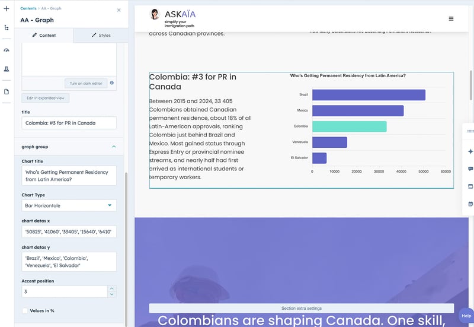Click the highlighted Colombia bar in chart
Image resolution: width=474 pixels, height=327 pixels.
[x=350, y=126]
